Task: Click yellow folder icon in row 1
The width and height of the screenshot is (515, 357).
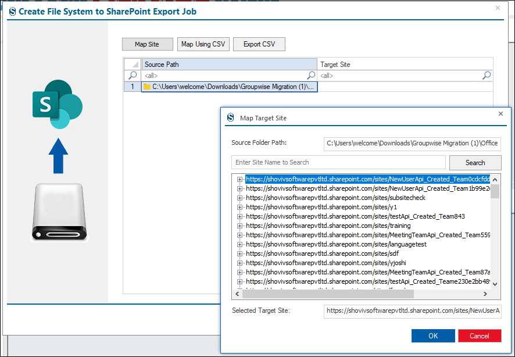Action: tap(147, 87)
